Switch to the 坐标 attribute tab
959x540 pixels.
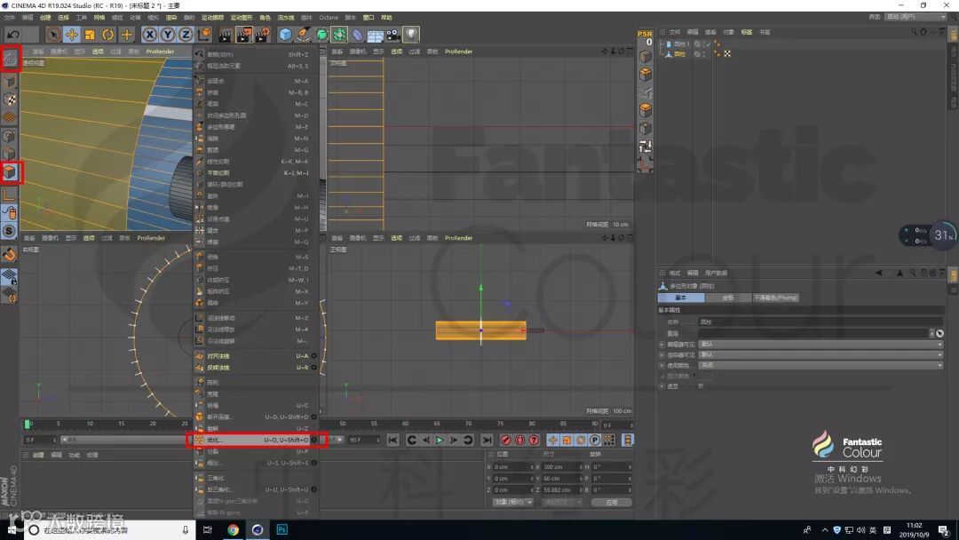(727, 298)
